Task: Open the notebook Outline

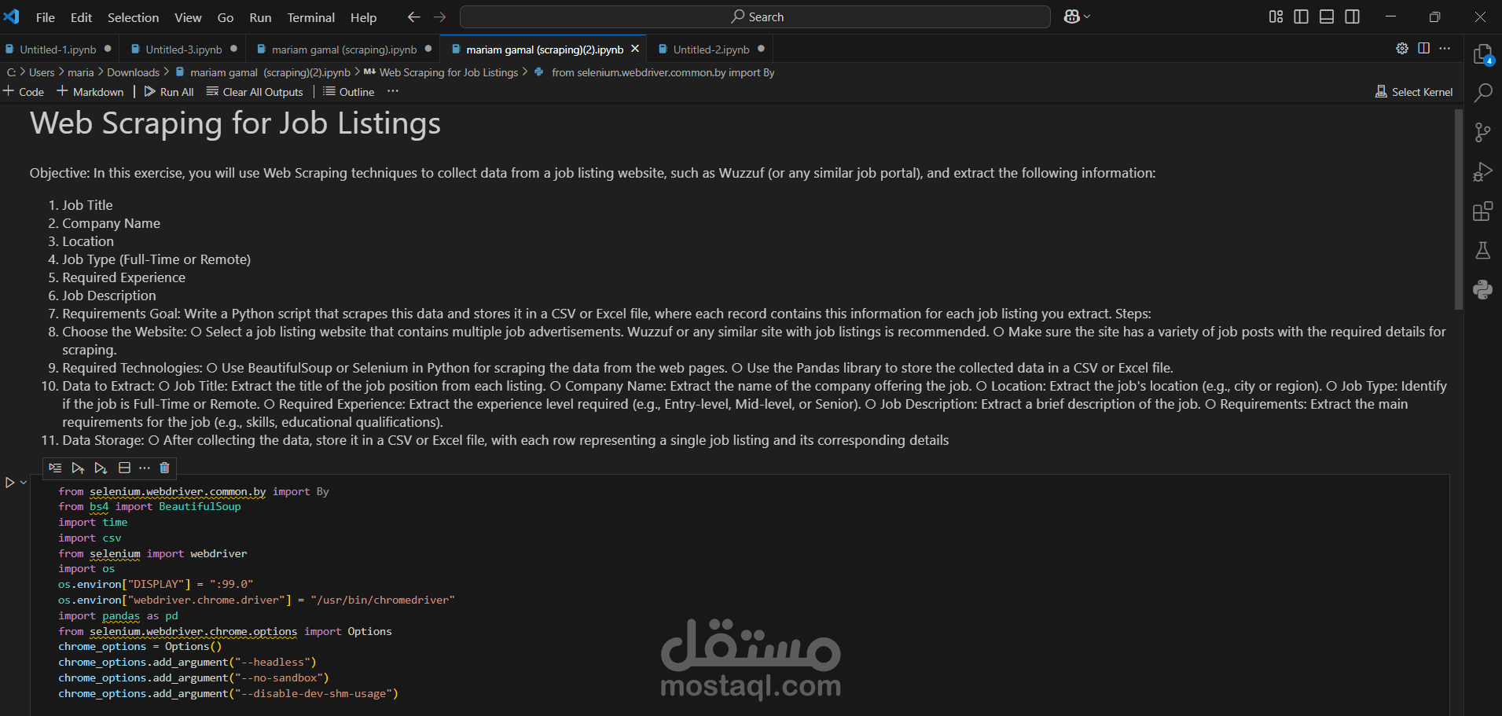Action: (x=349, y=92)
